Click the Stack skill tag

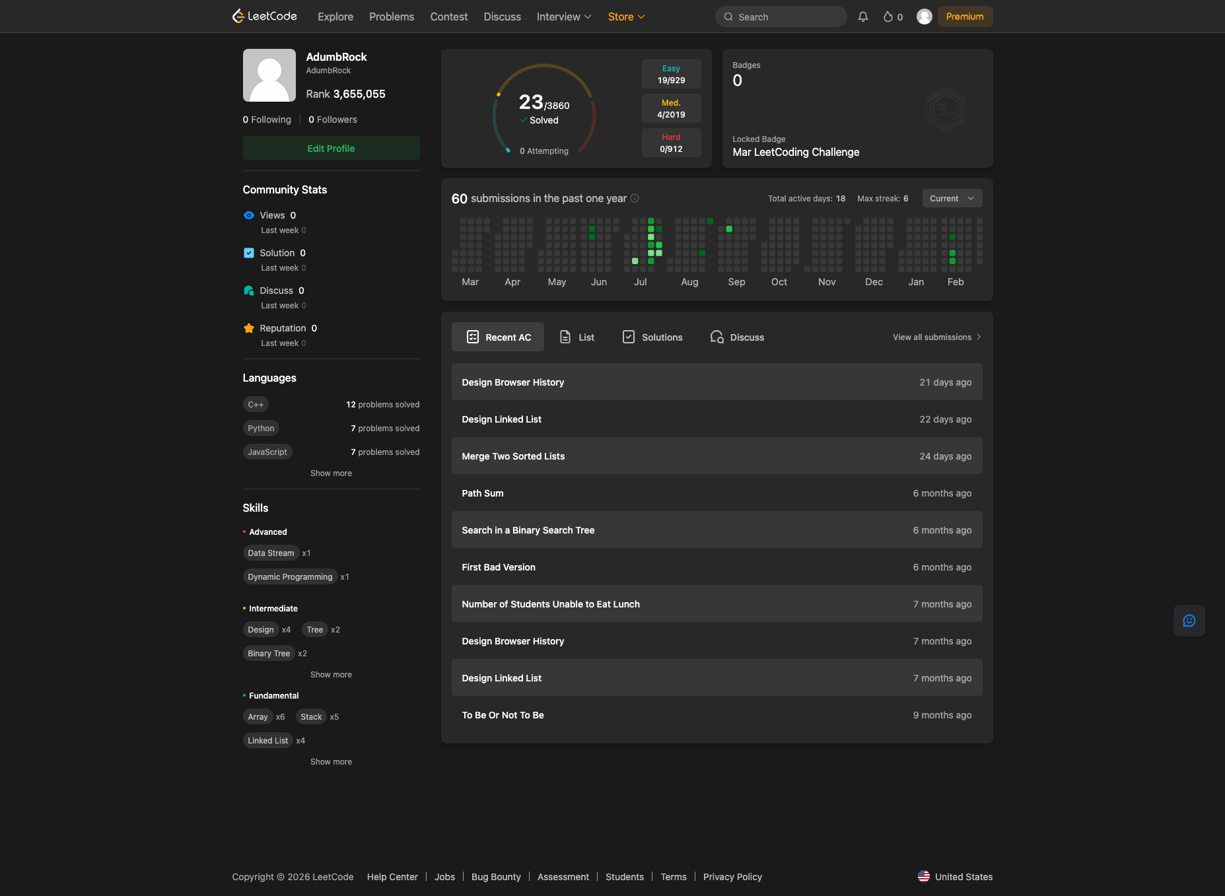311,717
